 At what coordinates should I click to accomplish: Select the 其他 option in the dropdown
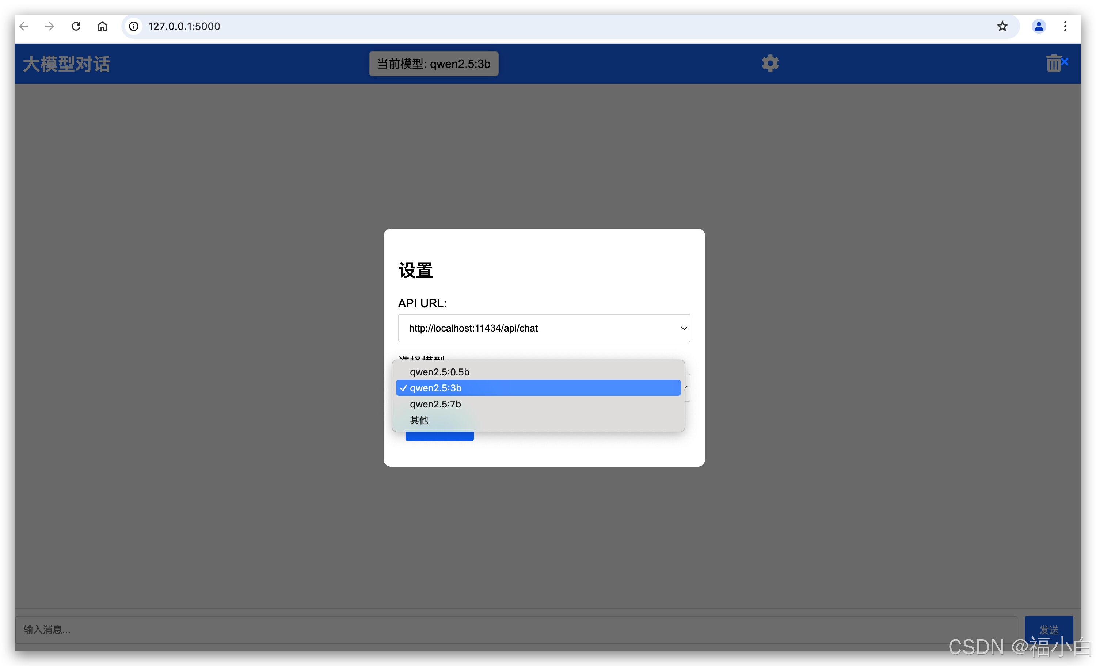(419, 420)
